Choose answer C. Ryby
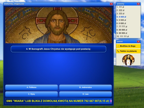 click(x=31, y=94)
